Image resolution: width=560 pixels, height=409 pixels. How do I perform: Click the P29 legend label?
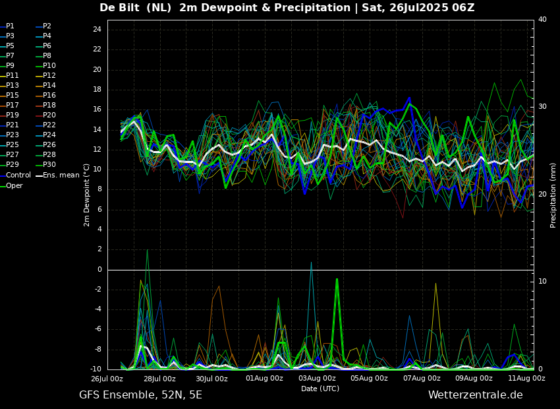[x=12, y=164]
